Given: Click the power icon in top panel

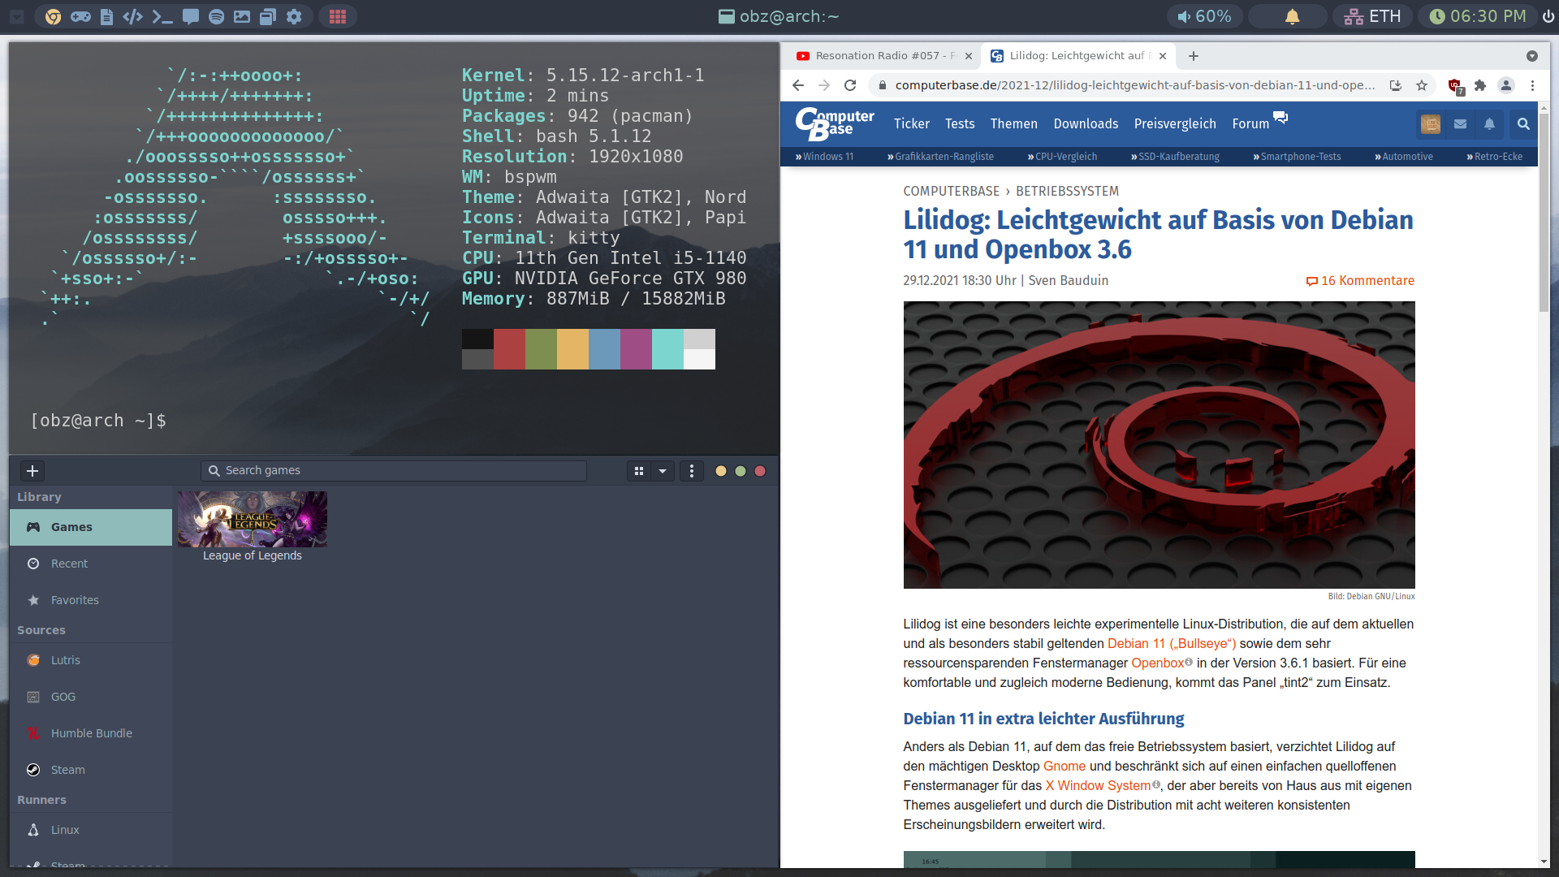Looking at the screenshot, I should click(1548, 16).
